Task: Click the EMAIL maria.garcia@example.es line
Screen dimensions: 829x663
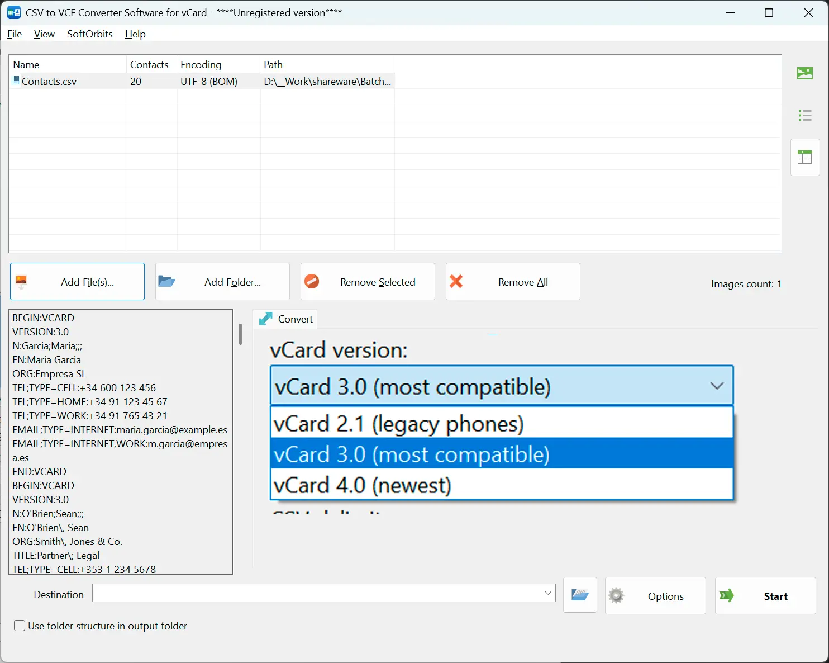Action: (120, 430)
